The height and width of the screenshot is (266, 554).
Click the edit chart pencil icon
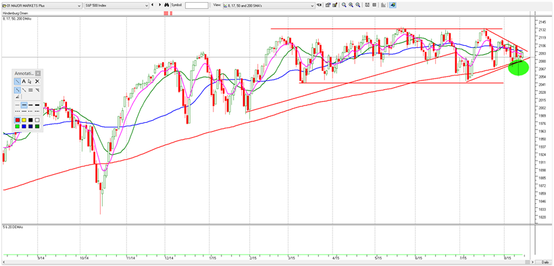(x=335, y=5)
